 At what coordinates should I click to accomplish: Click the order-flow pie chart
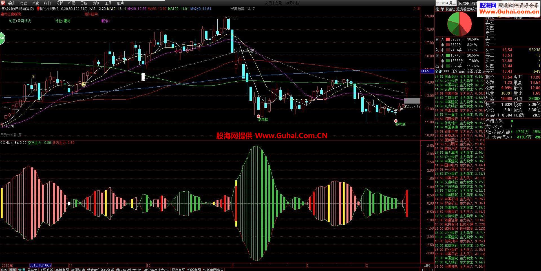tap(460, 24)
